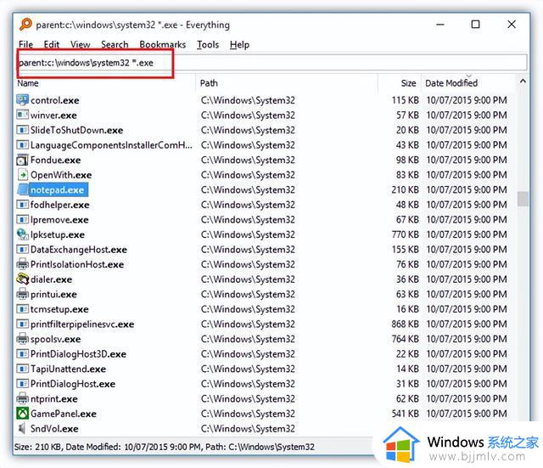Select the DataExchangeHost.exe file name

coord(79,249)
